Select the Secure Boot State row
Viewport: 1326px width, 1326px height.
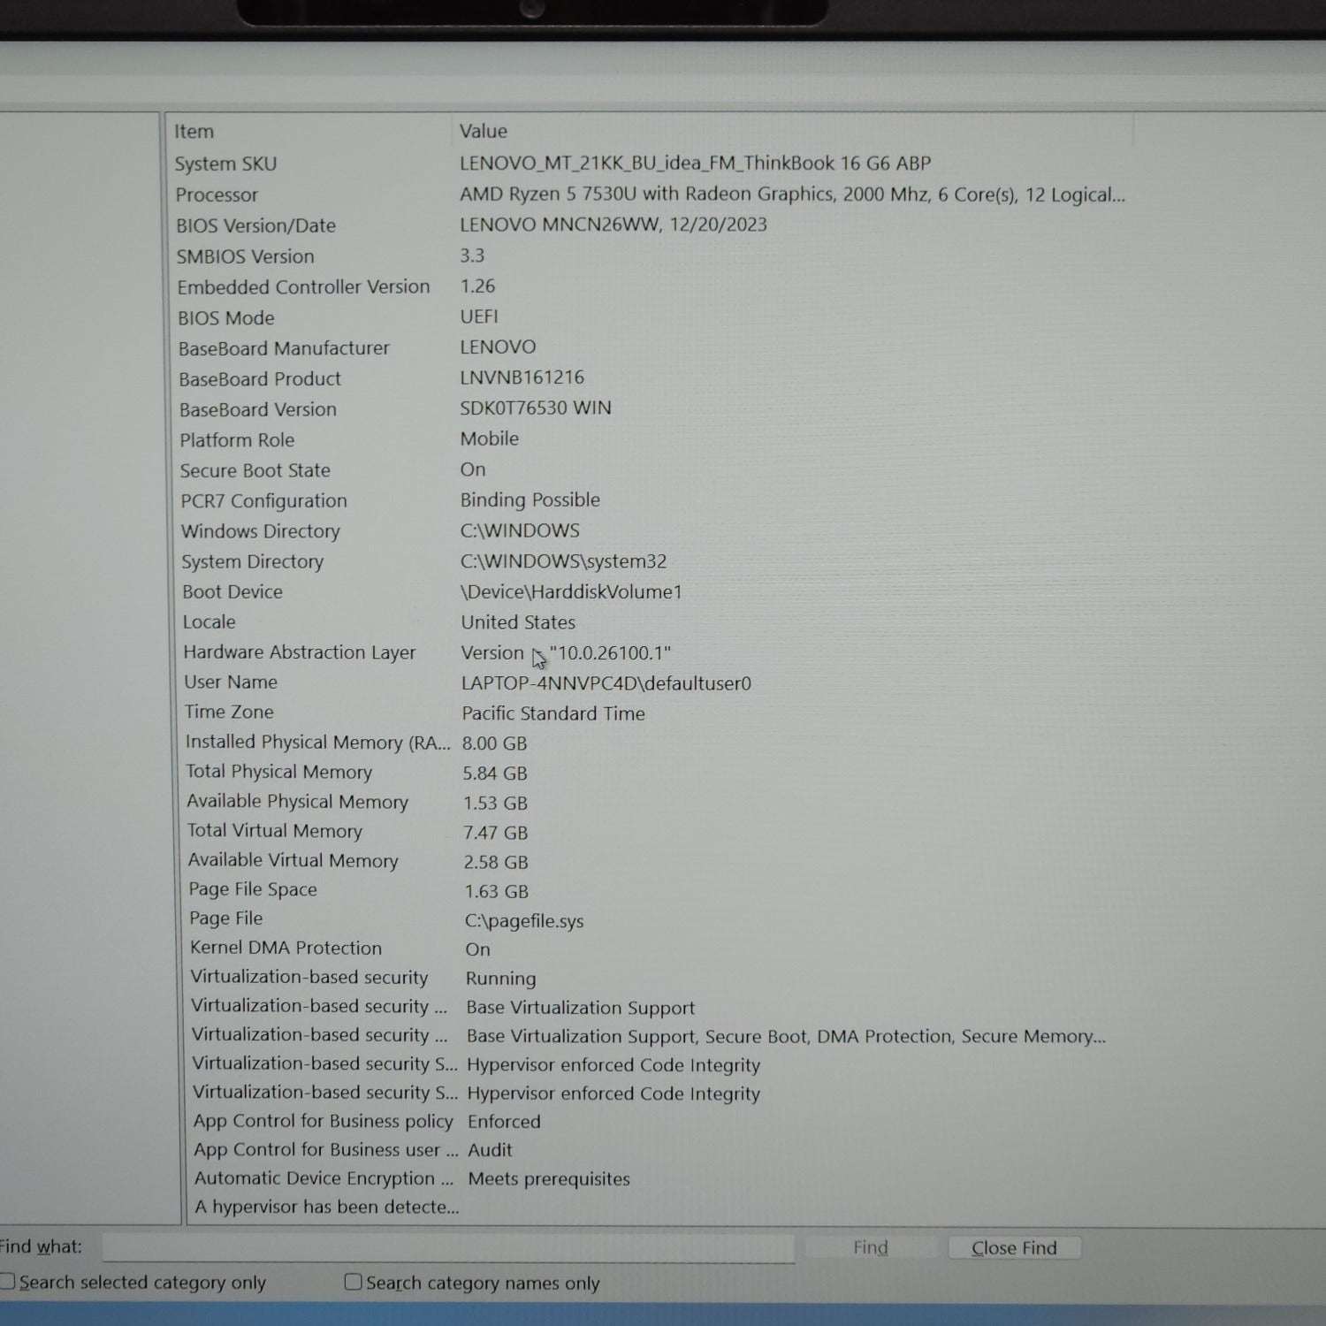tap(255, 471)
